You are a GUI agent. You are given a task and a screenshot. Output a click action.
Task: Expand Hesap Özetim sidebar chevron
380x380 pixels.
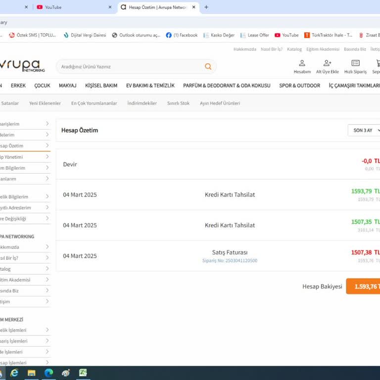pyautogui.click(x=47, y=145)
